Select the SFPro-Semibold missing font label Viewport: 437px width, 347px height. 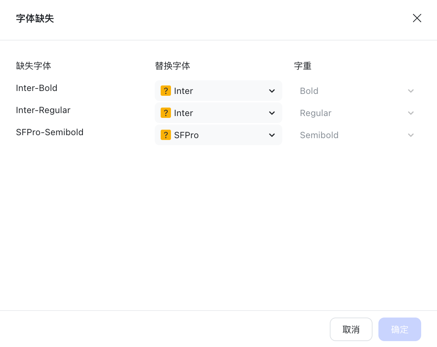pos(50,132)
